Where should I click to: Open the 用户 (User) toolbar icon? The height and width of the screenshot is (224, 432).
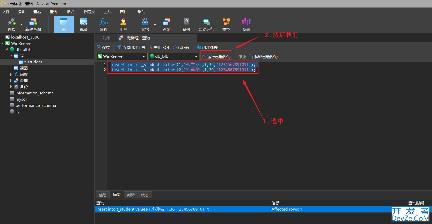(124, 25)
